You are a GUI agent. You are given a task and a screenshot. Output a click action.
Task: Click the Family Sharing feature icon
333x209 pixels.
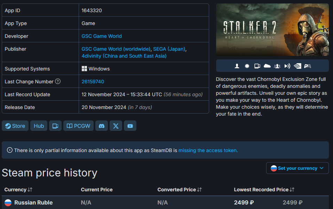click(277, 66)
